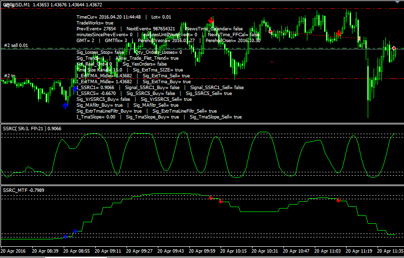Click the '20 Apr 08:55' time axis label
The height and width of the screenshot is (258, 404).
tap(77, 251)
